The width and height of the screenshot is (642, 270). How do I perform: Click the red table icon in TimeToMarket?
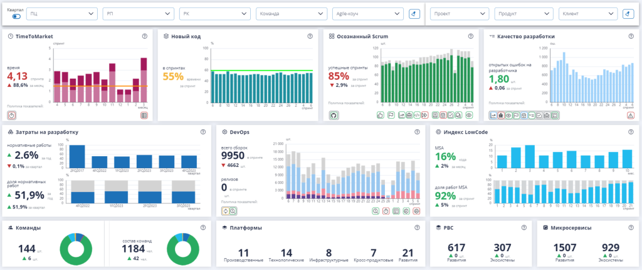pyautogui.click(x=144, y=116)
